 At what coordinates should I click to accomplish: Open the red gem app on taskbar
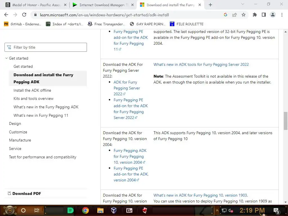[145, 210]
